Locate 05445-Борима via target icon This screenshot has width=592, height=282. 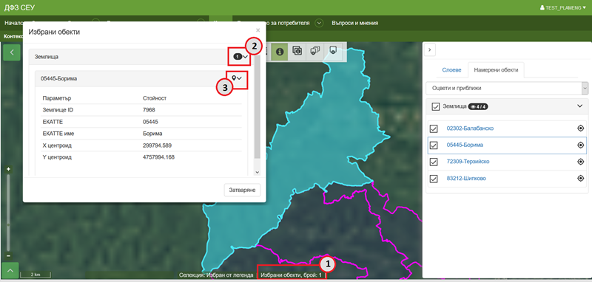[x=581, y=145]
